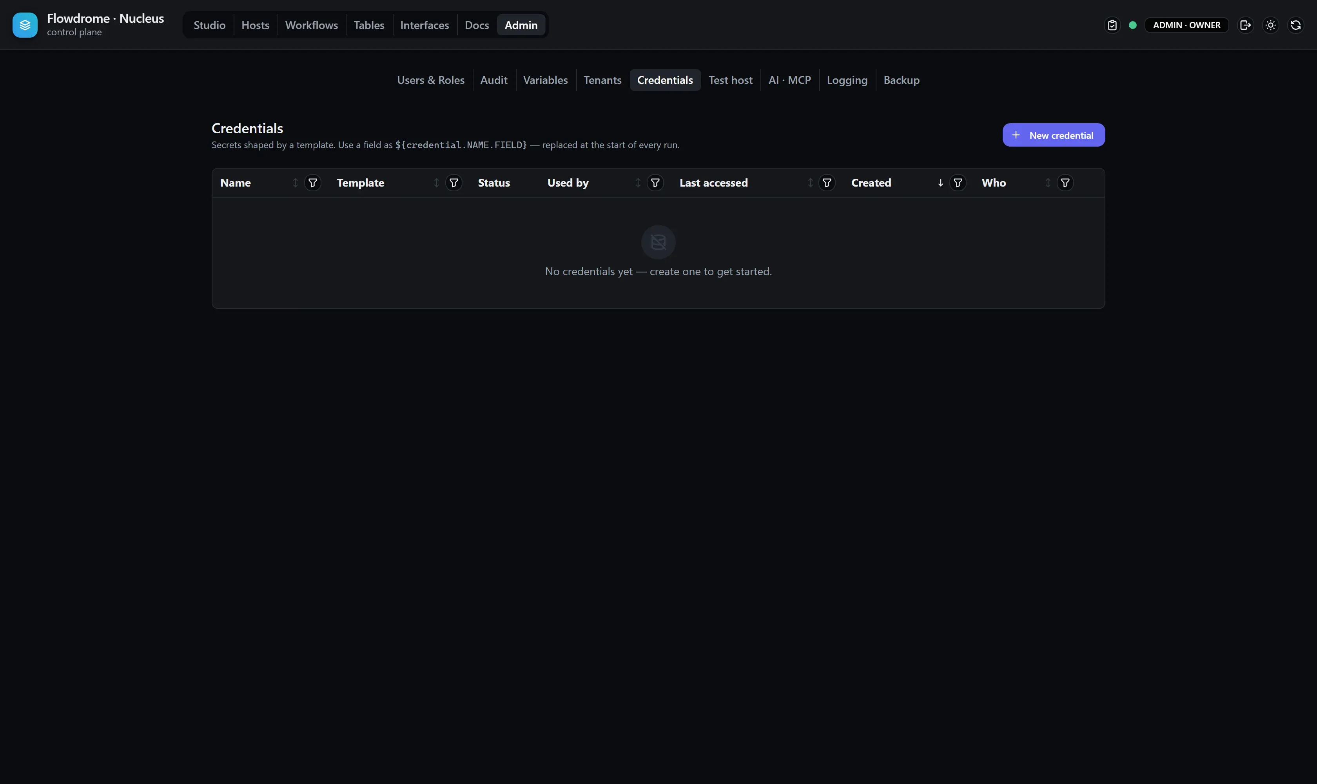Click the Status column header
Screen dimensions: 1317x784
(x=494, y=183)
